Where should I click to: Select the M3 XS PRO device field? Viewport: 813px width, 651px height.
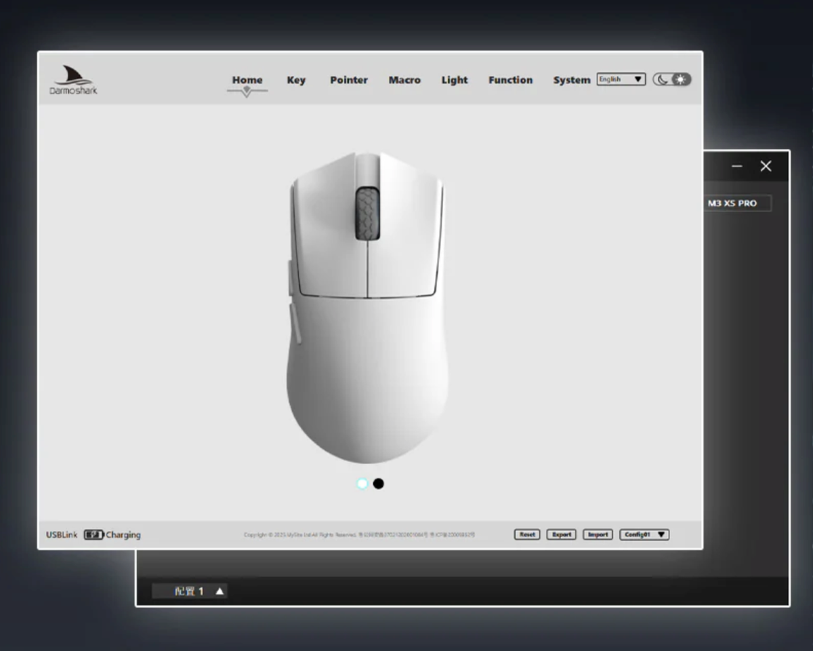737,203
